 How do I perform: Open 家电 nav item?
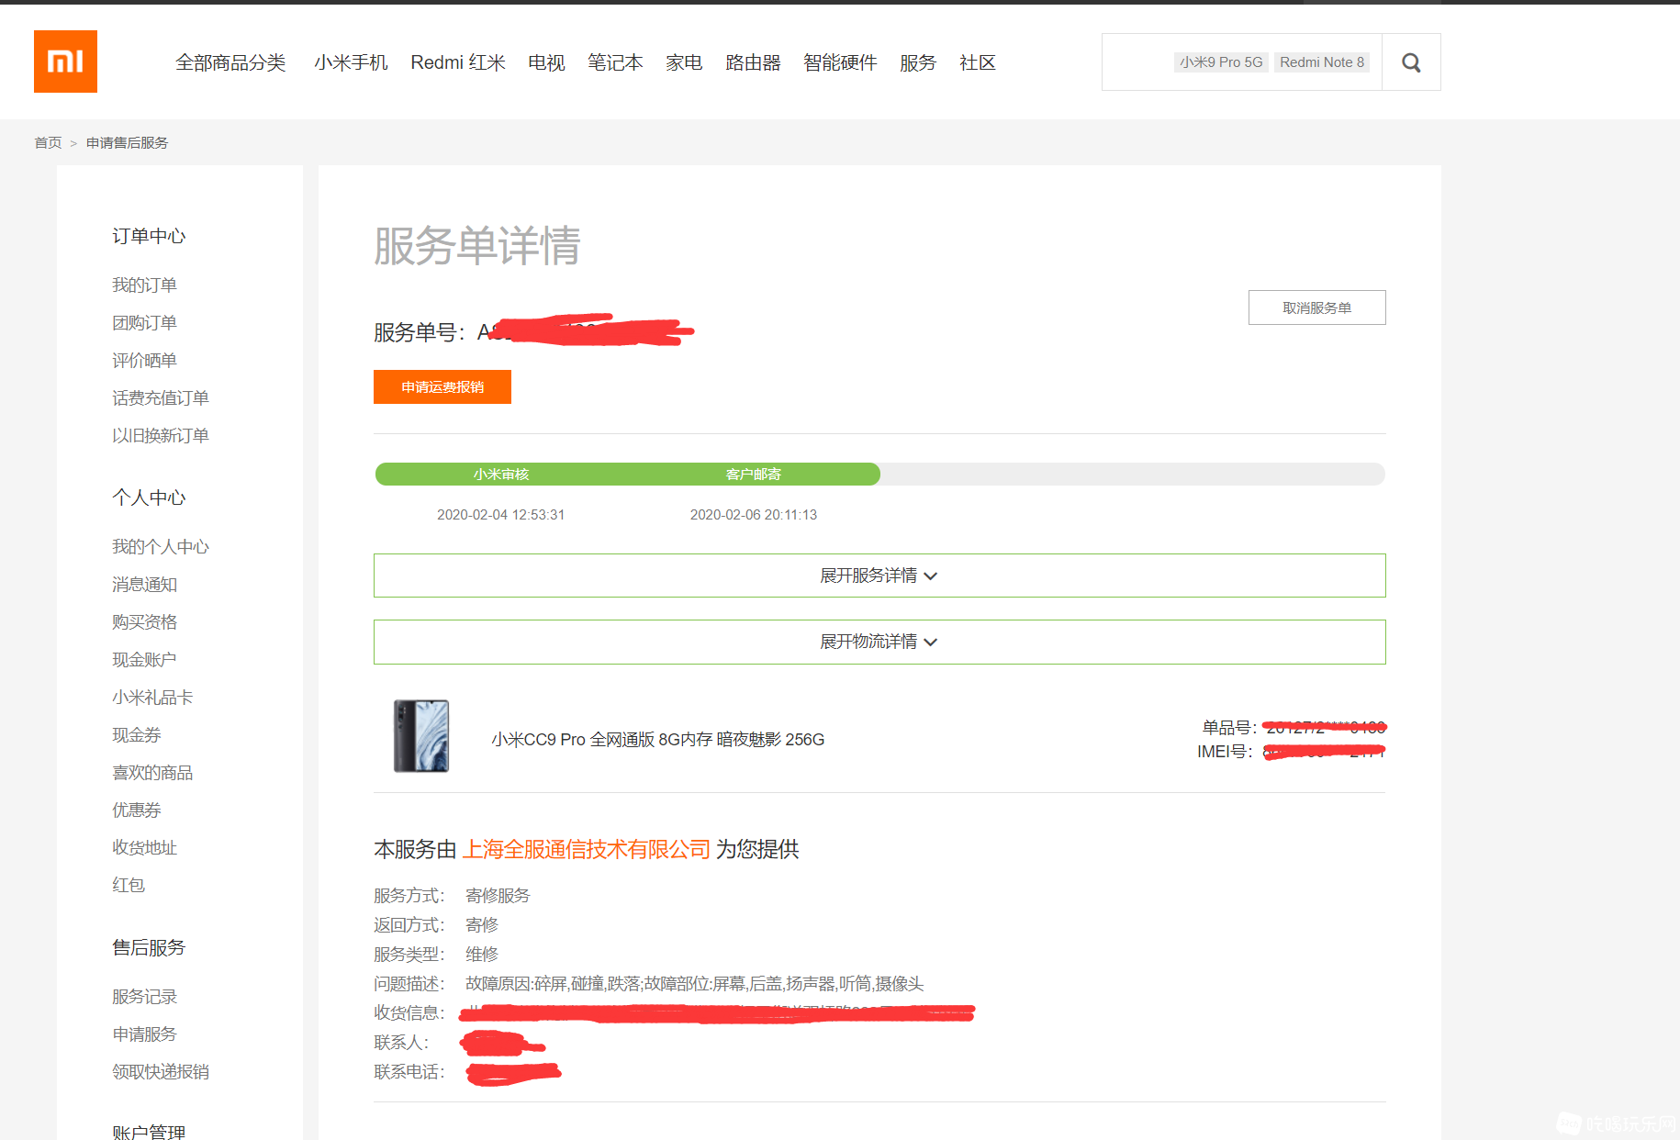tap(684, 62)
